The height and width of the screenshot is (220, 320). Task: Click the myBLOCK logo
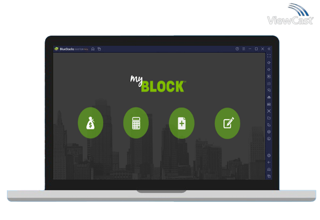[x=158, y=84]
